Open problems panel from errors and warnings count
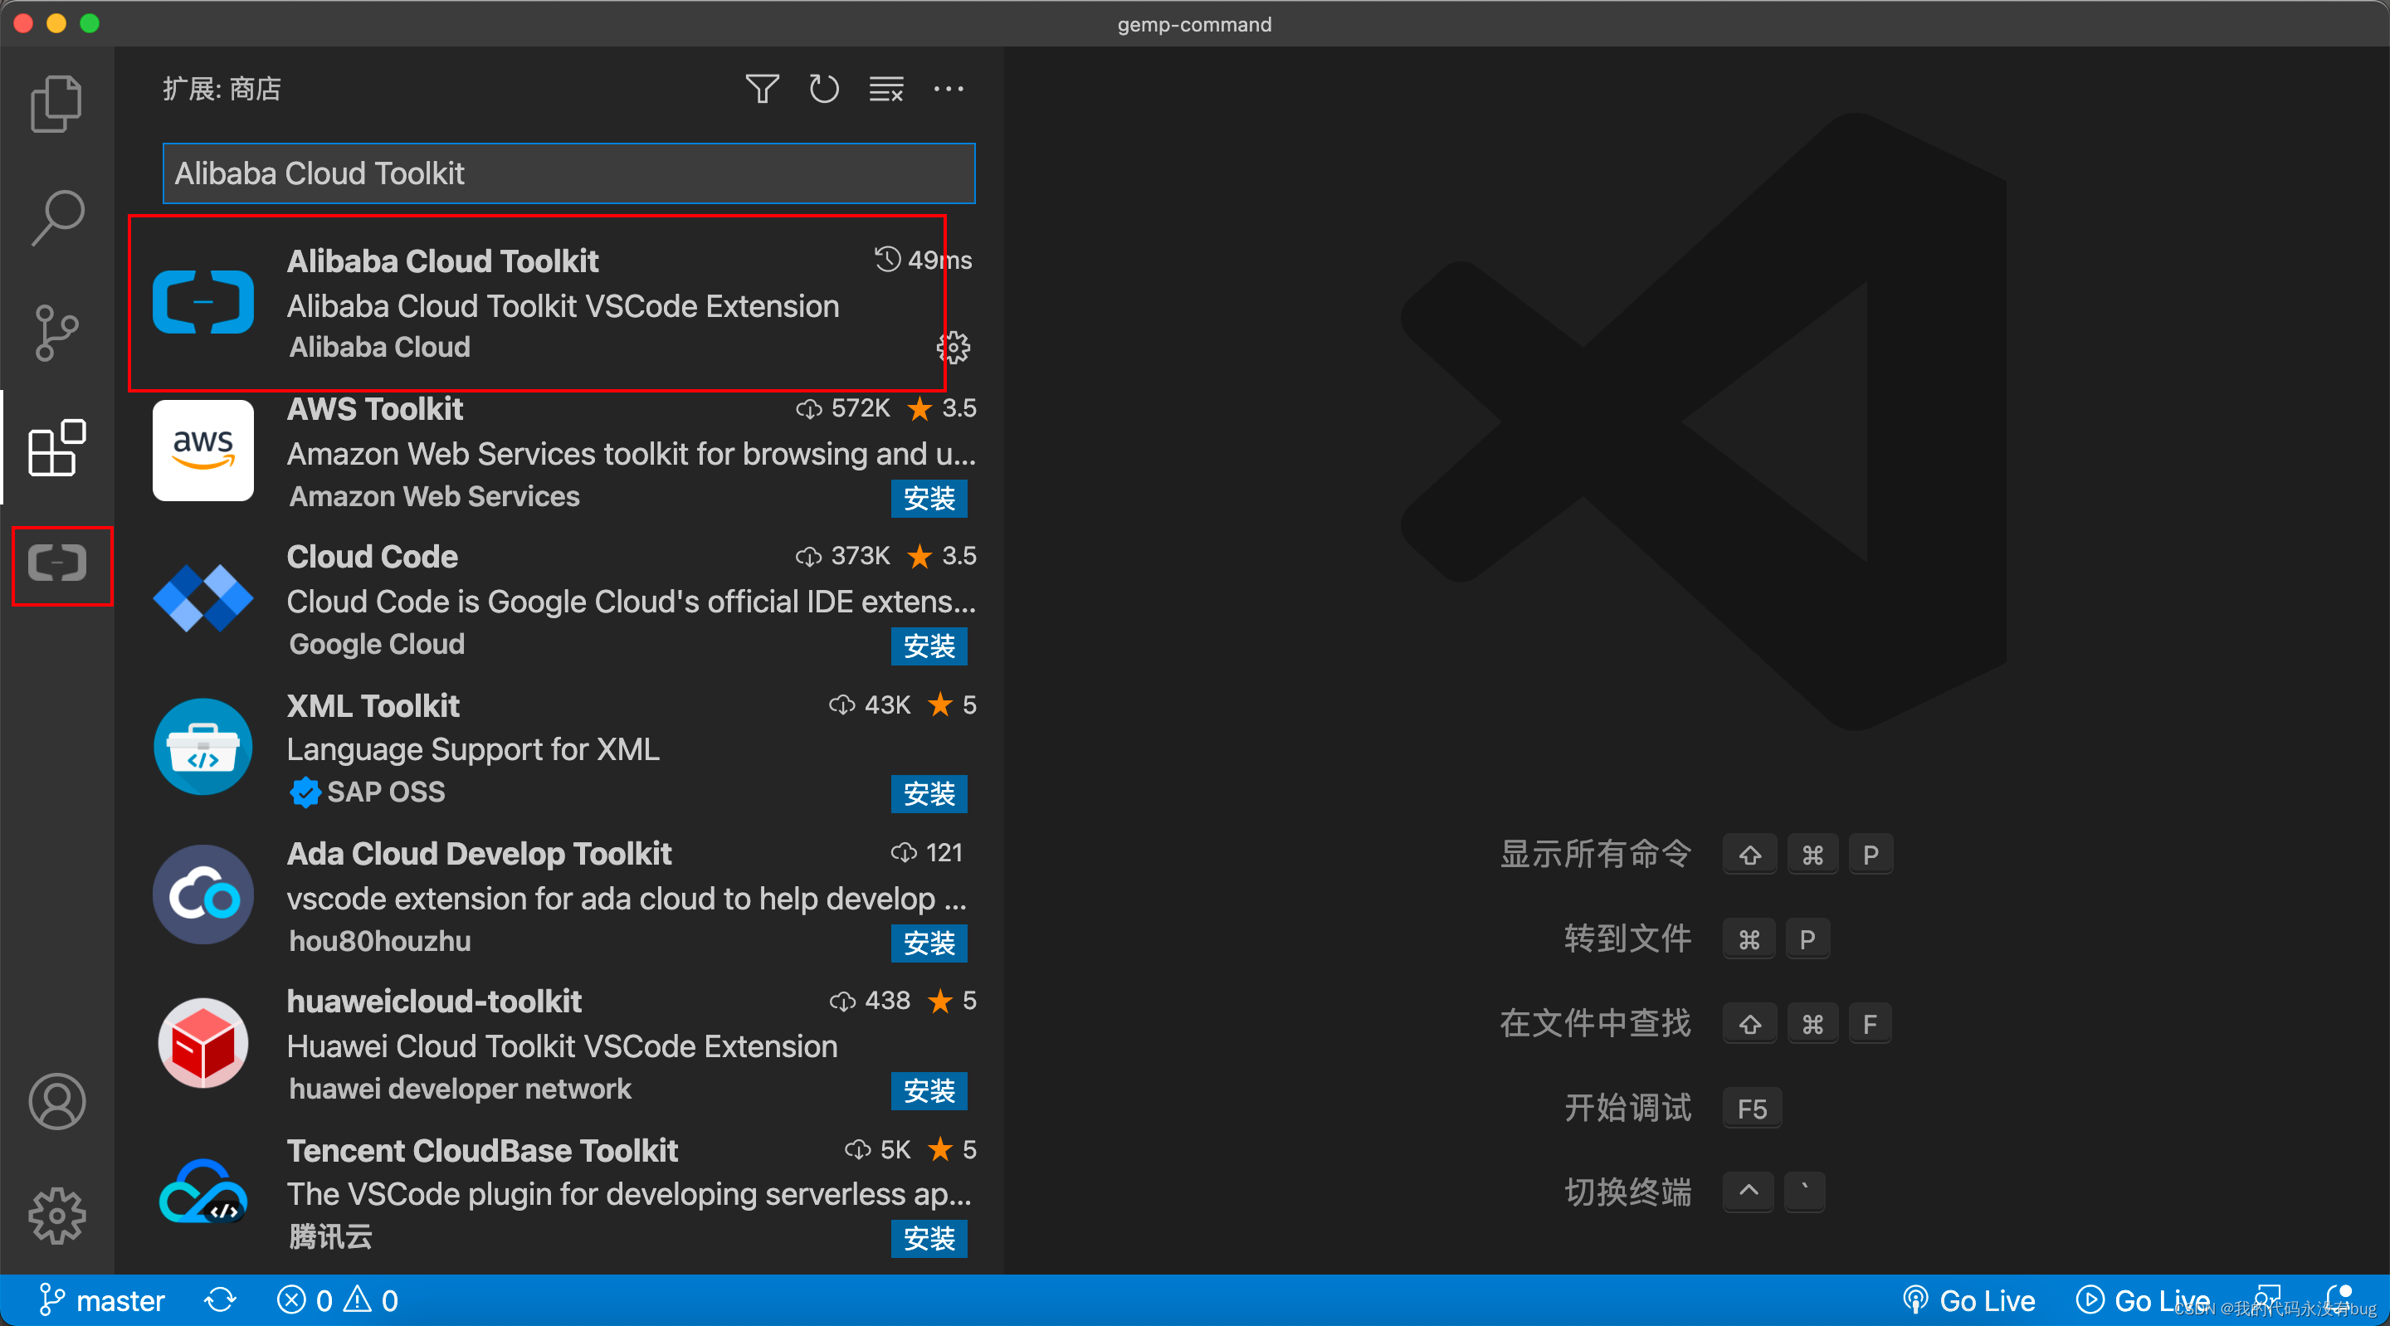Viewport: 2390px width, 1326px height. [338, 1300]
